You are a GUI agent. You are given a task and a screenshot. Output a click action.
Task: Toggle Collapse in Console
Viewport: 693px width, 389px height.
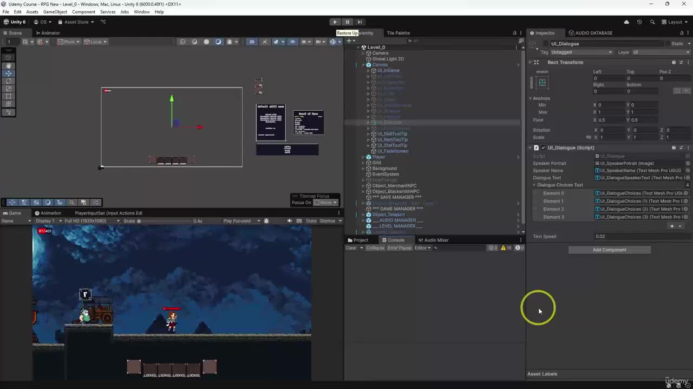tap(375, 248)
